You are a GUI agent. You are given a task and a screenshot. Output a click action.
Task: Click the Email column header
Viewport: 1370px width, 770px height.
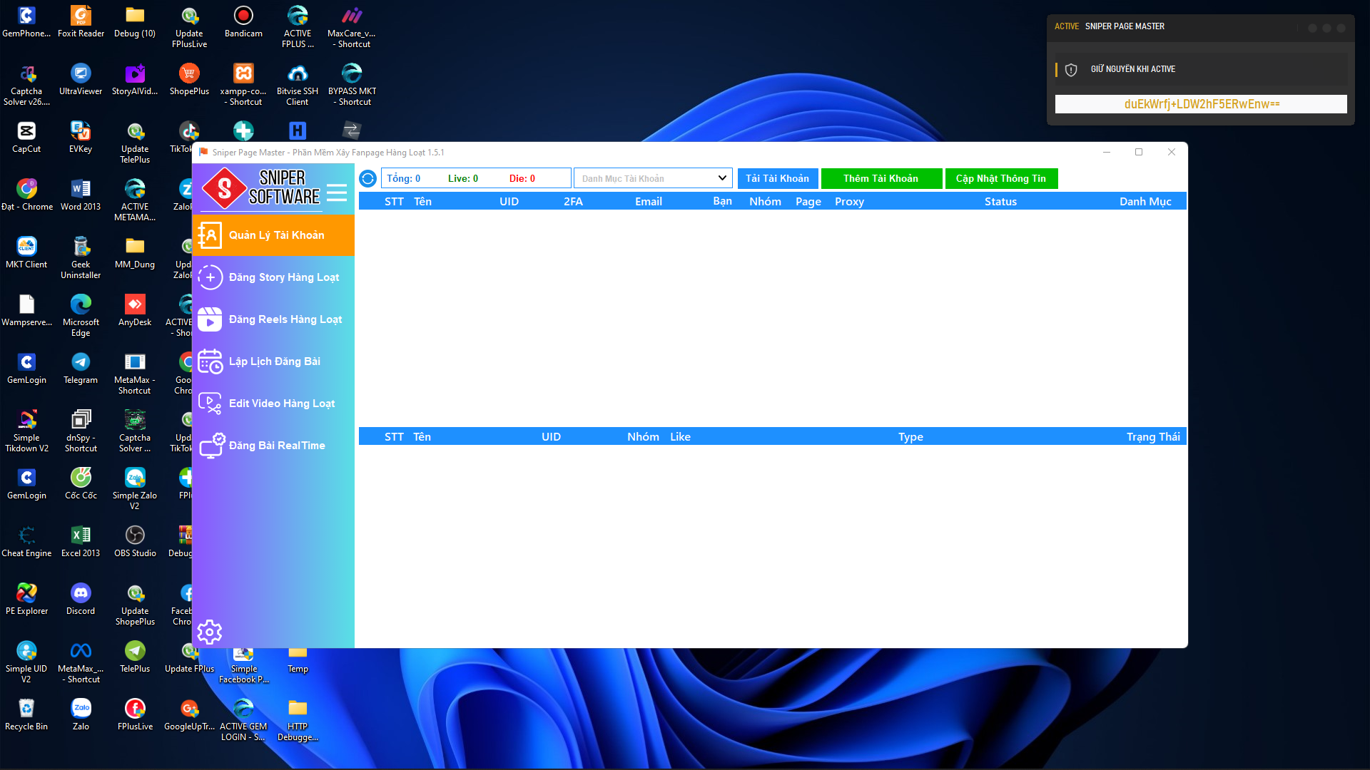tap(649, 202)
